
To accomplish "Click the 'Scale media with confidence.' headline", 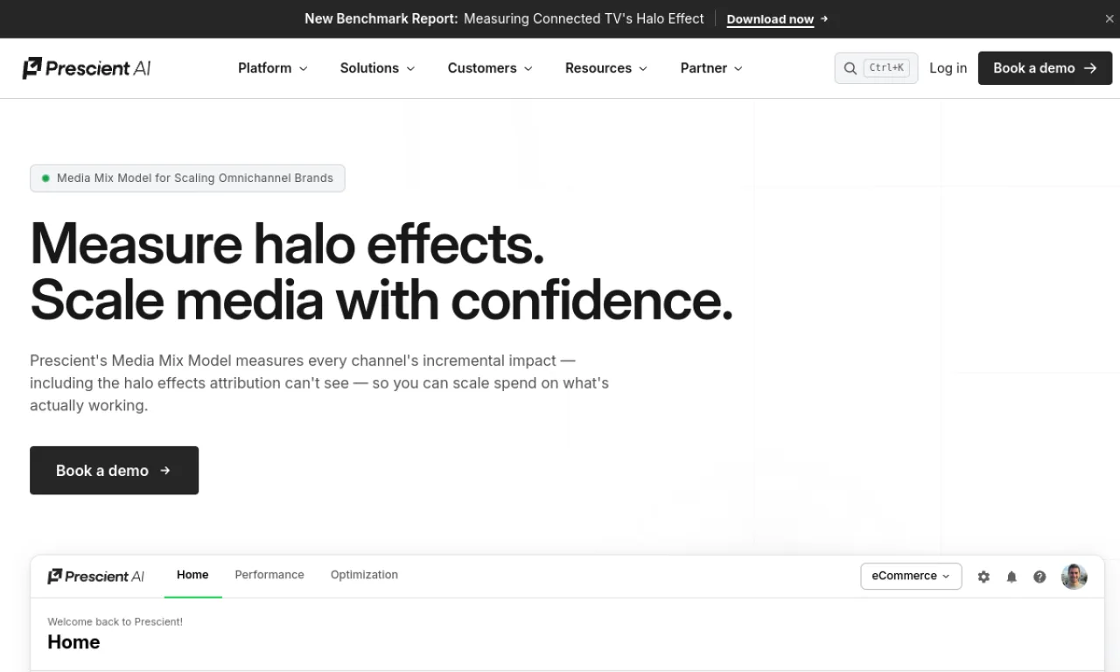I will pyautogui.click(x=381, y=300).
